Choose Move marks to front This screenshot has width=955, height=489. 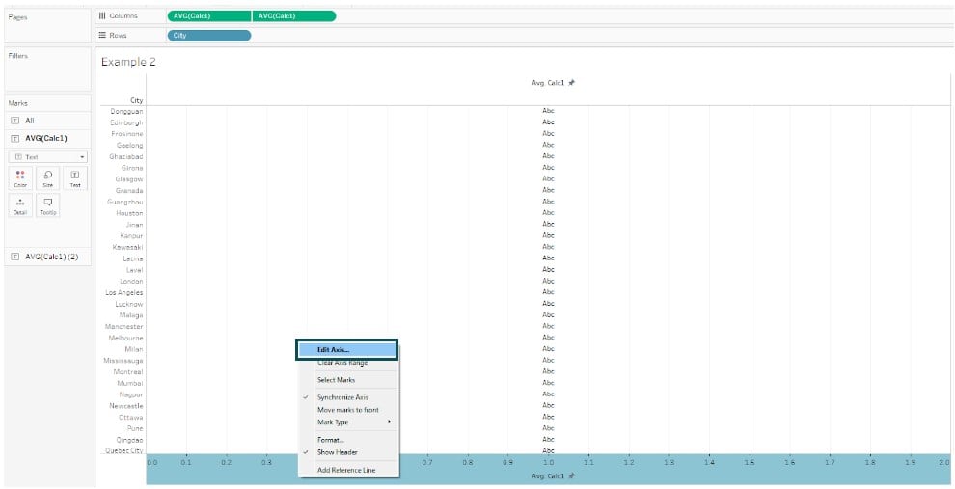tap(347, 410)
